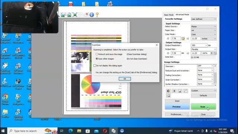238x134 pixels.
Task: Open the Brightness/Contrast tool icon
Action: point(174,91)
